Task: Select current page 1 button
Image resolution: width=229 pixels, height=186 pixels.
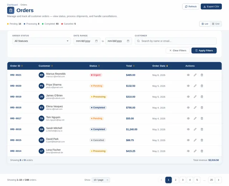Action: pyautogui.click(x=169, y=180)
